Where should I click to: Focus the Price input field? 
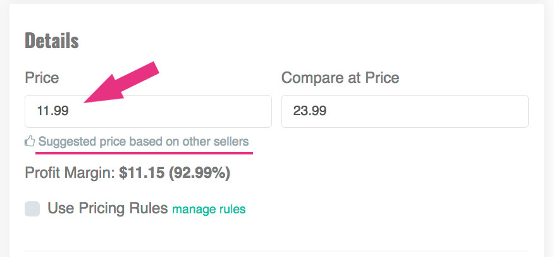click(x=171, y=111)
